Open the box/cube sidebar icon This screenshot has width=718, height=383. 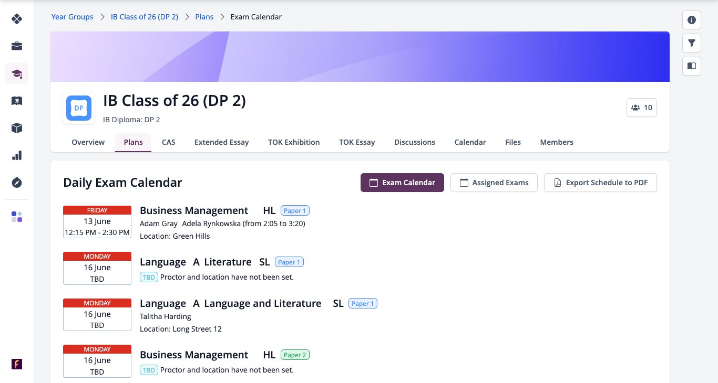17,128
